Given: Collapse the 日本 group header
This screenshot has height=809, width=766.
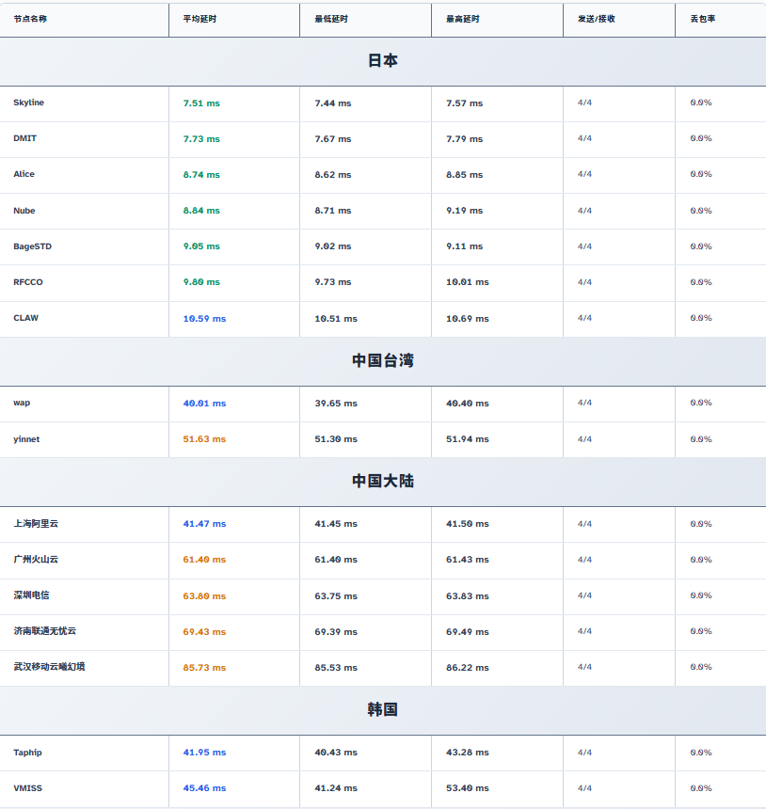Looking at the screenshot, I should coord(382,61).
